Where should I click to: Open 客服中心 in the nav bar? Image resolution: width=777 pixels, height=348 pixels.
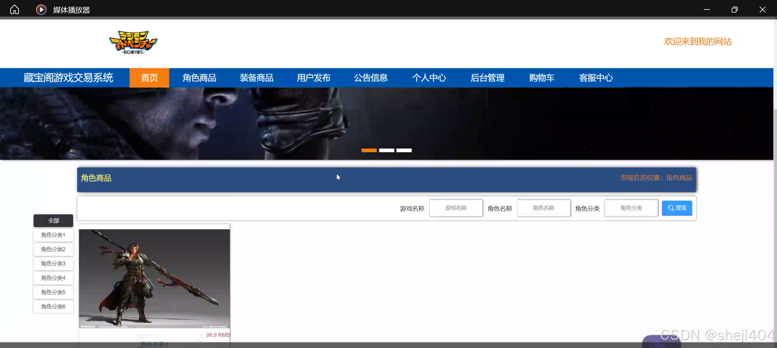point(596,78)
